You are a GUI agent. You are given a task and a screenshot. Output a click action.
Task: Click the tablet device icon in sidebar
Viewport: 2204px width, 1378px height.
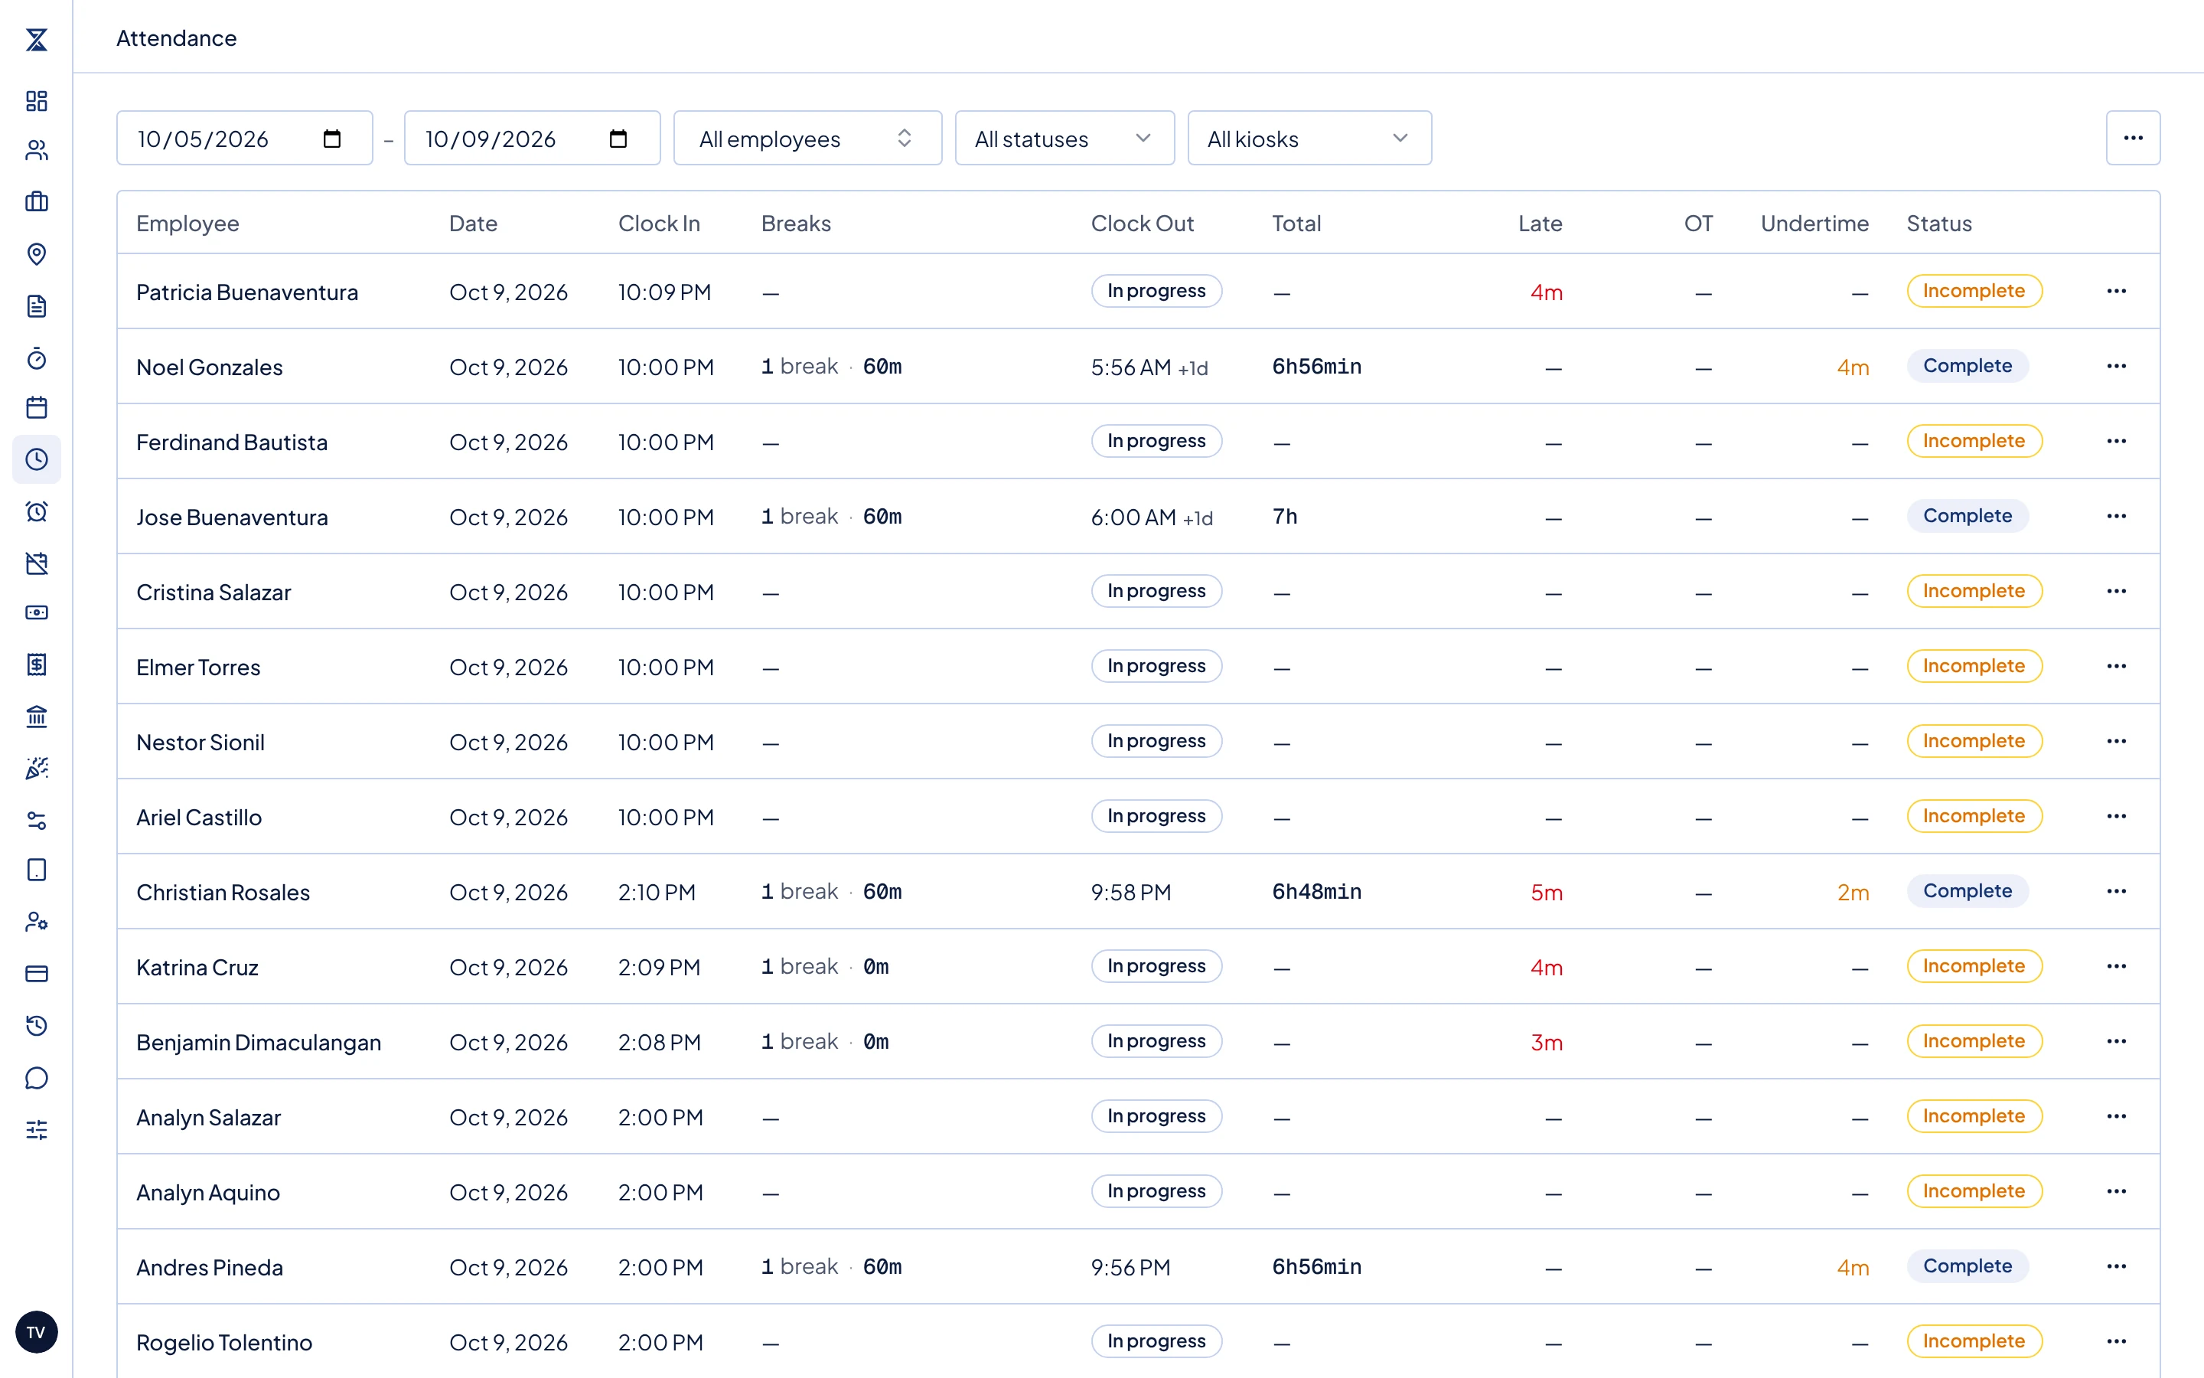(37, 870)
